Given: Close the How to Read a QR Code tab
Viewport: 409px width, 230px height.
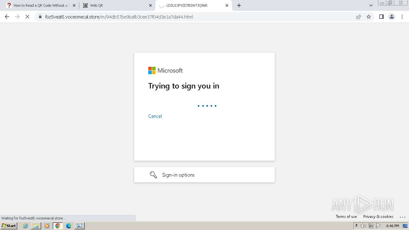Looking at the screenshot, I should click(x=74, y=5).
